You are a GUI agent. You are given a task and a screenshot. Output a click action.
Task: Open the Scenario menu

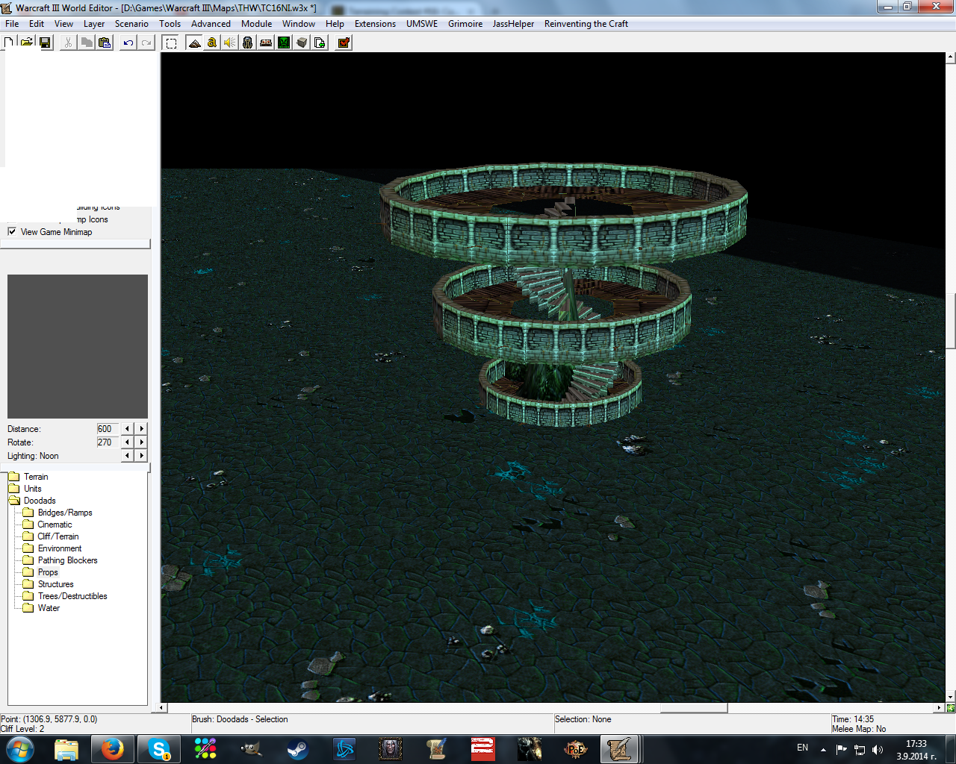coord(131,24)
